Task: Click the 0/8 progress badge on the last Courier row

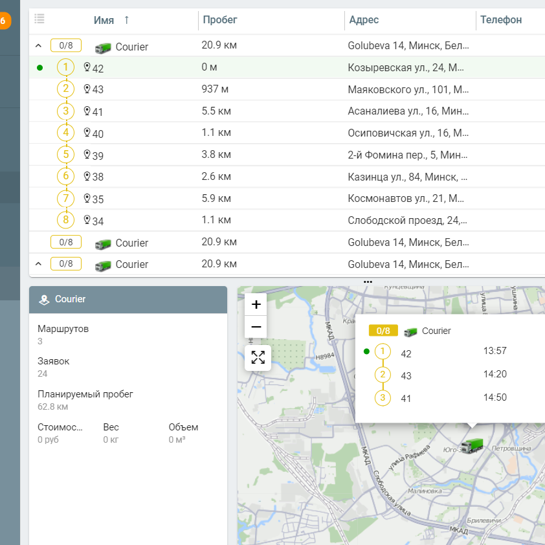Action: [x=65, y=264]
